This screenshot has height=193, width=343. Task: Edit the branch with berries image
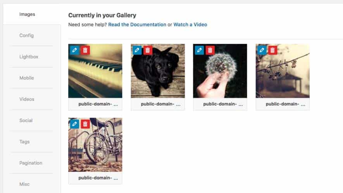pos(262,50)
